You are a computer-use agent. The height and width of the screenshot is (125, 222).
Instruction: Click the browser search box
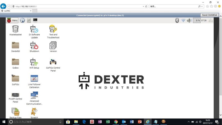tap(173, 6)
